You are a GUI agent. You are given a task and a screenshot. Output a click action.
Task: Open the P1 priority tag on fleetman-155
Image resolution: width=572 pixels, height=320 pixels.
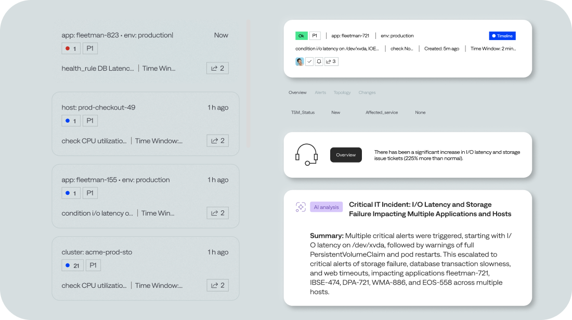tap(90, 193)
